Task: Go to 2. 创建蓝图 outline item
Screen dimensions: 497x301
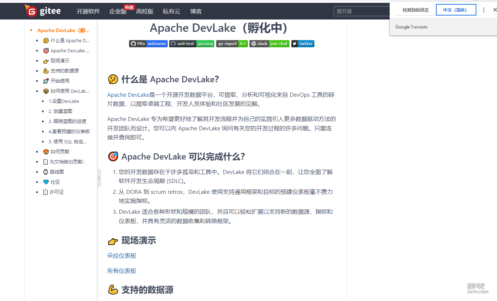Action: (60, 111)
